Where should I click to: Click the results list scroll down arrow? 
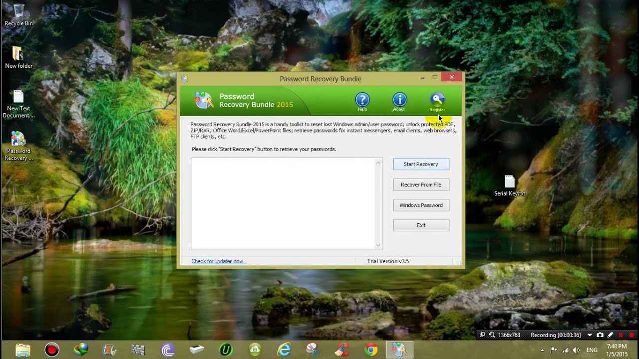378,245
